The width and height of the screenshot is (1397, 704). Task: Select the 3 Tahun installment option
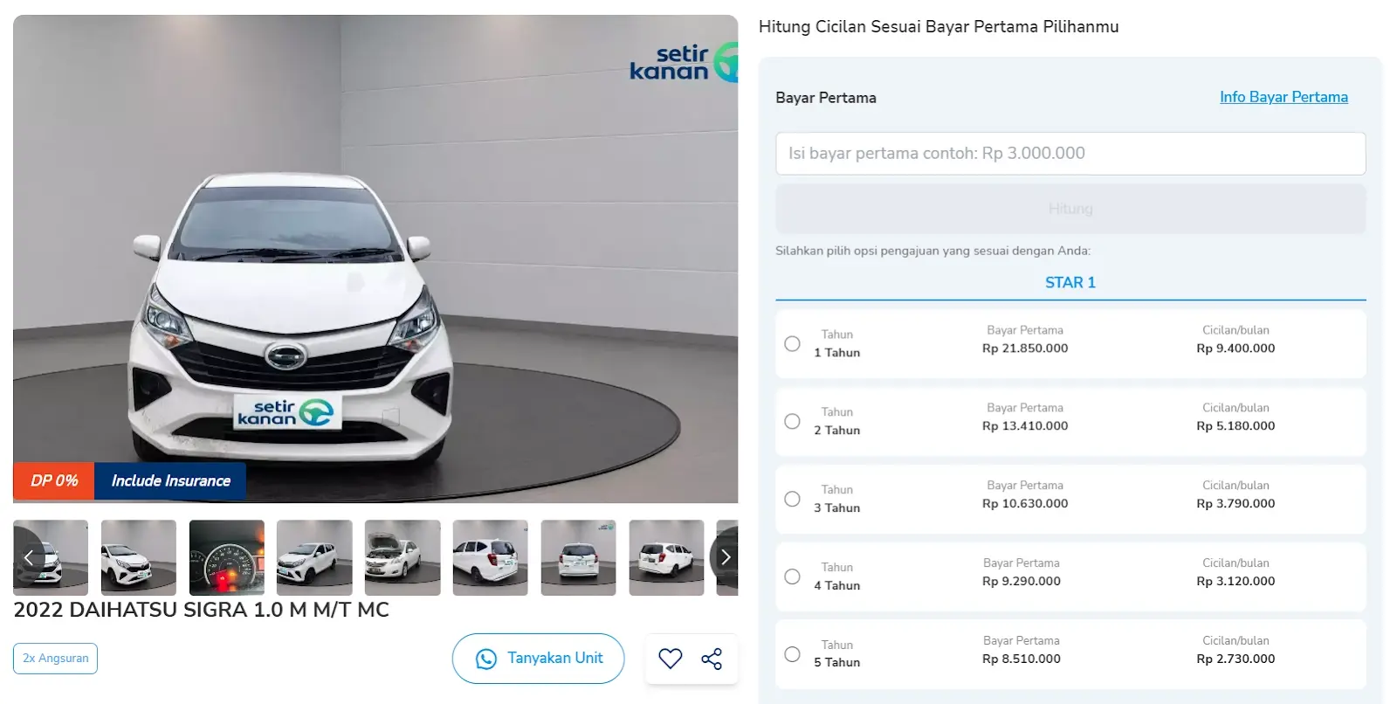click(792, 500)
